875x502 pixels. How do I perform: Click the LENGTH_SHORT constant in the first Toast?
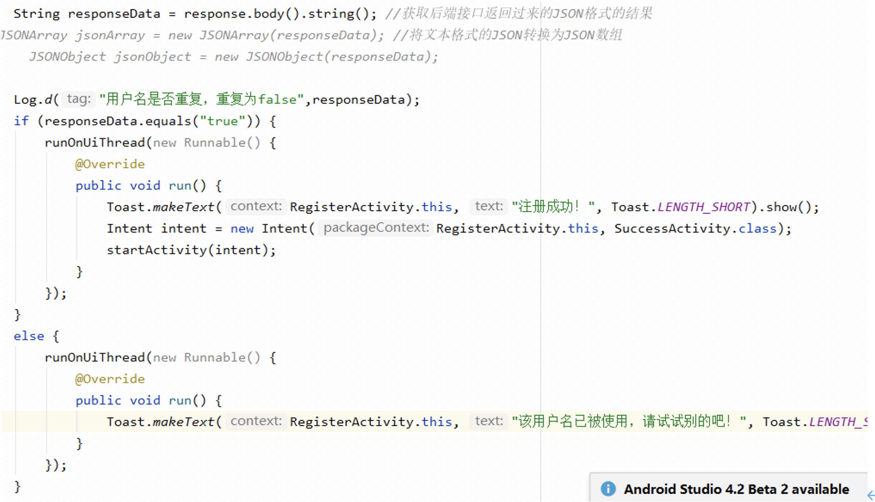(x=703, y=207)
